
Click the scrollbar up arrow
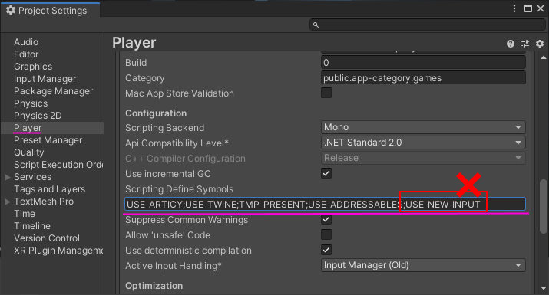(x=544, y=57)
